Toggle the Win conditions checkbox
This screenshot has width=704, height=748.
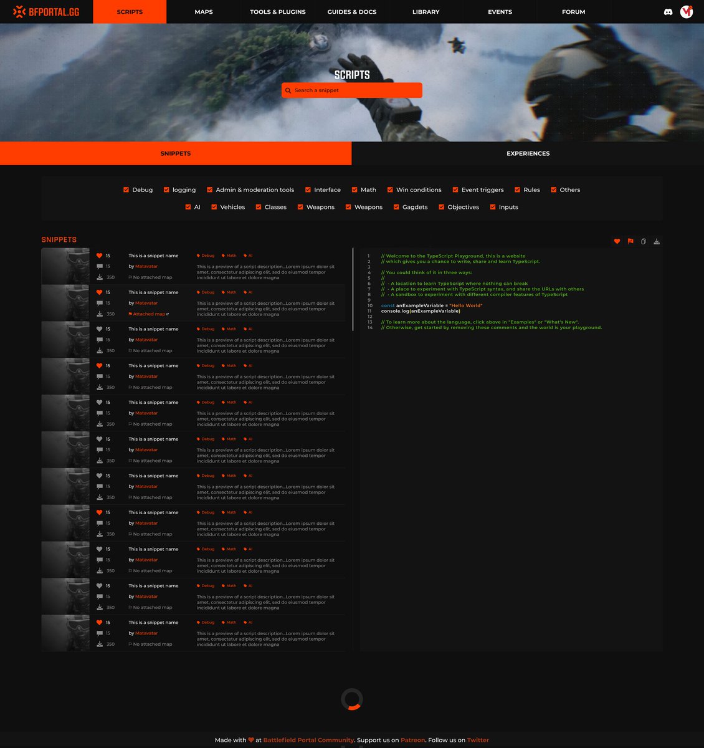pos(390,189)
